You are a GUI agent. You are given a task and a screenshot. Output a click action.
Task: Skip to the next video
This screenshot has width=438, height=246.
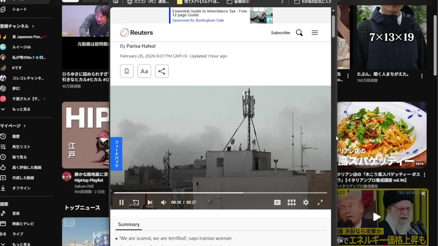coord(150,203)
